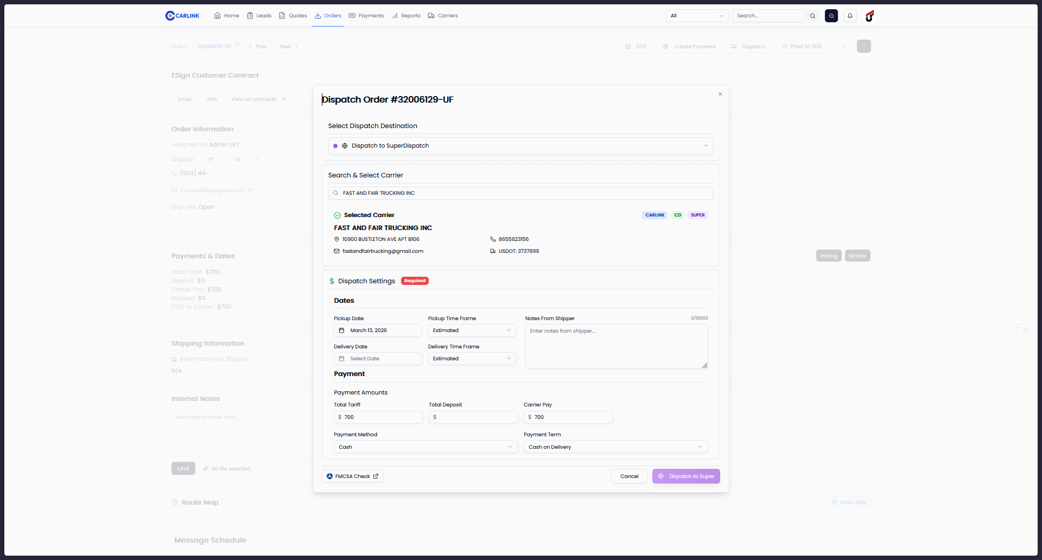Click the Dispatch to Super button
The height and width of the screenshot is (560, 1042).
[x=685, y=476]
